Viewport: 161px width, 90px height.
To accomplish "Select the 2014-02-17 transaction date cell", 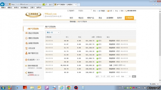I will [49, 72].
